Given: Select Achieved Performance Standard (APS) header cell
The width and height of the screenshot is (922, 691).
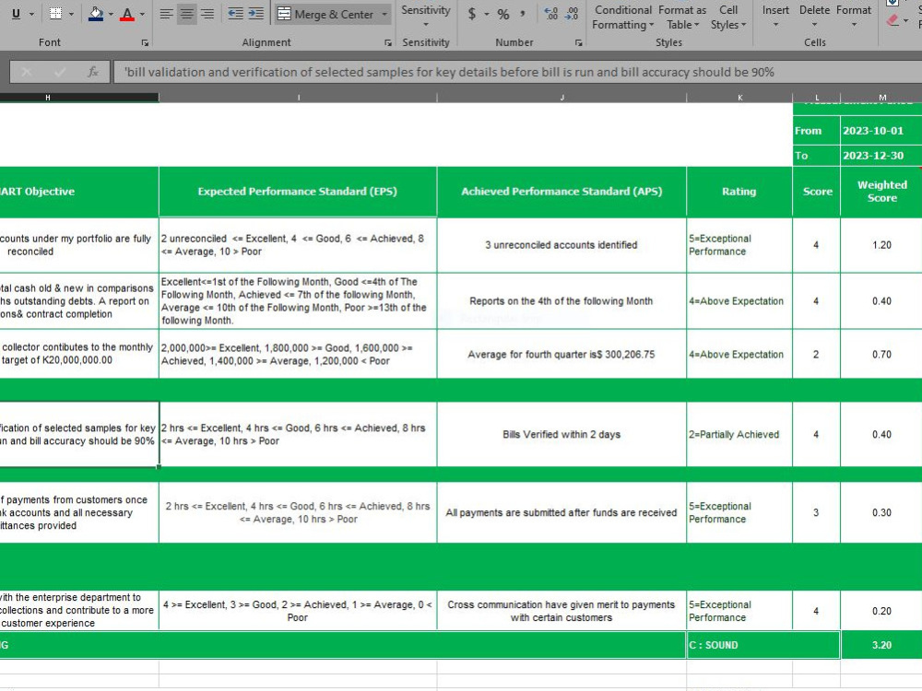Looking at the screenshot, I should tap(561, 192).
